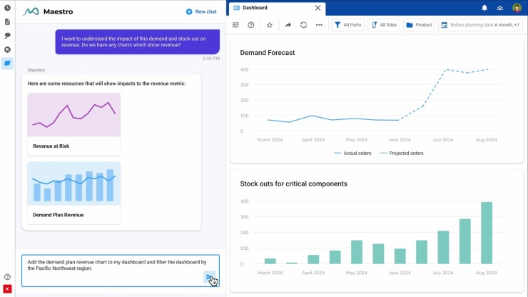Mark the dashboard as favorite with star
The image size is (528, 297).
[x=270, y=25]
